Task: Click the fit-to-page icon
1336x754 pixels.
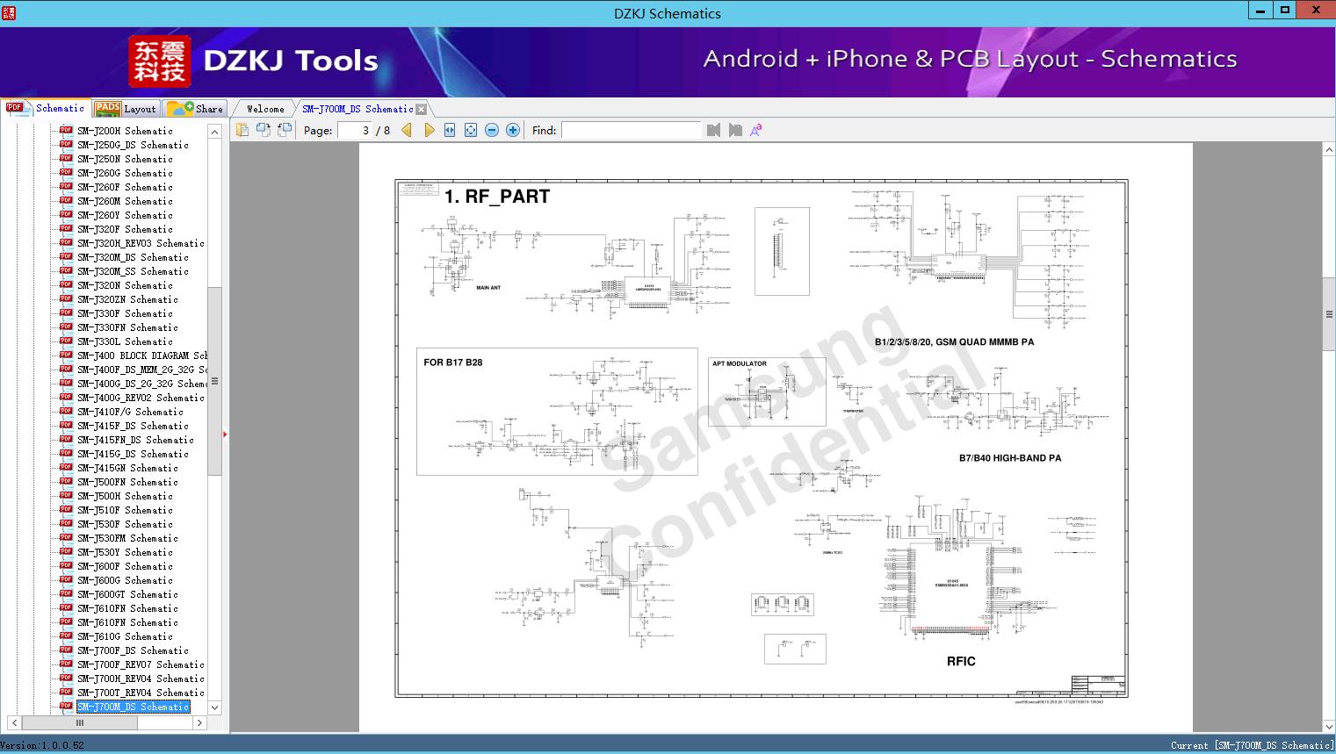Action: pyautogui.click(x=469, y=129)
